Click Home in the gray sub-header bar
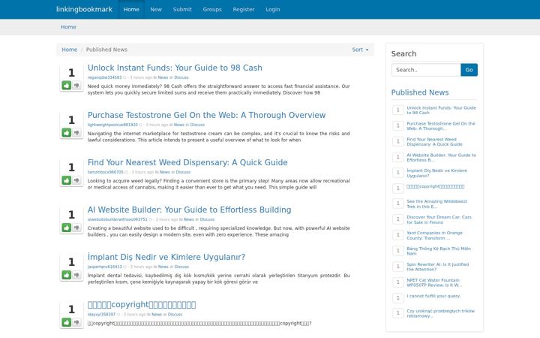540x338 pixels. (68, 27)
